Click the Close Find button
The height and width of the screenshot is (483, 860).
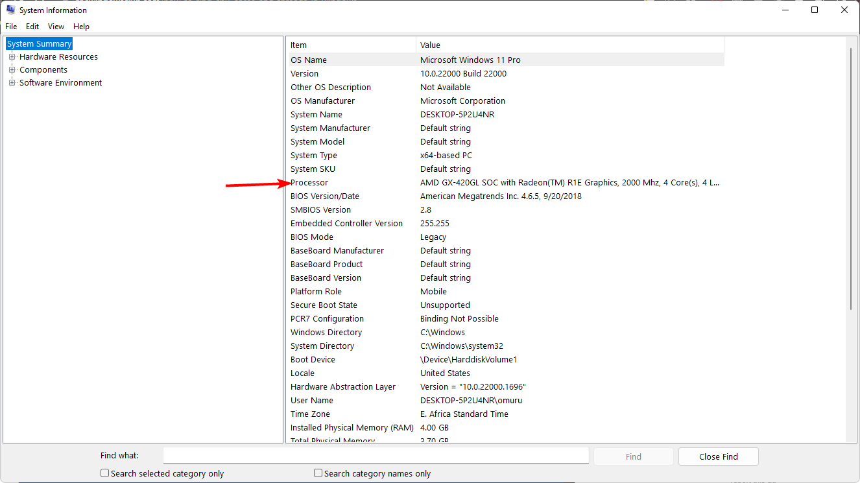tap(718, 456)
